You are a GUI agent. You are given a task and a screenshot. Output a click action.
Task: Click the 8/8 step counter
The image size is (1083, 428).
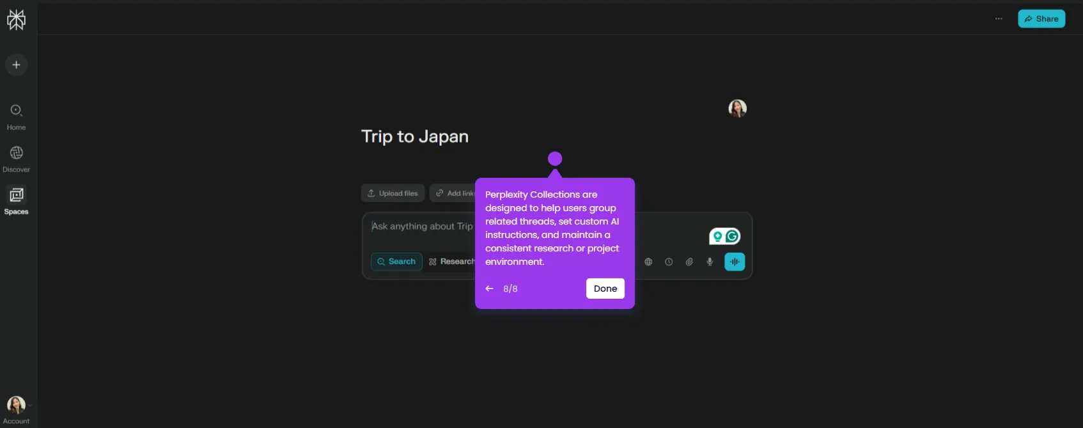tap(510, 289)
